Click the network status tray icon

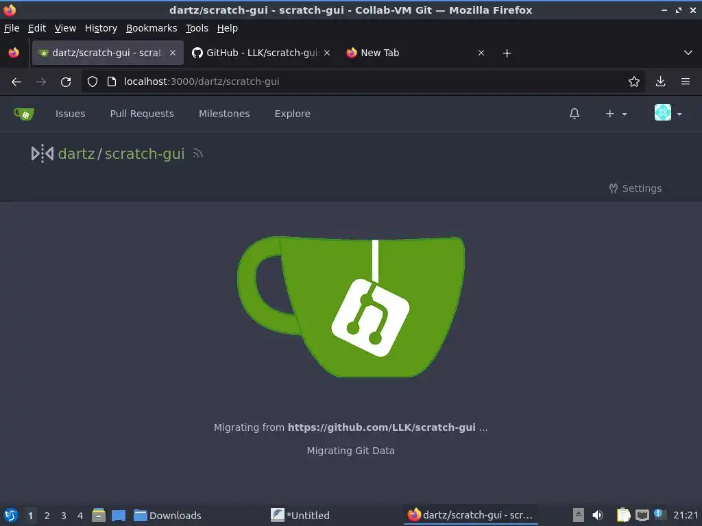coord(642,515)
